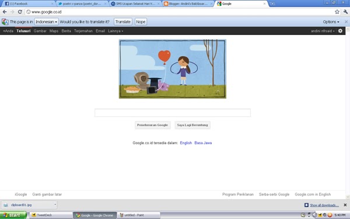Open Maps in the Google bar
Image resolution: width=350 pixels, height=219 pixels.
[x=54, y=31]
